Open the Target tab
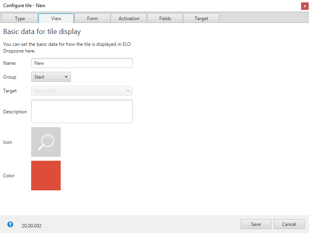This screenshot has height=233, width=309. coord(201,18)
